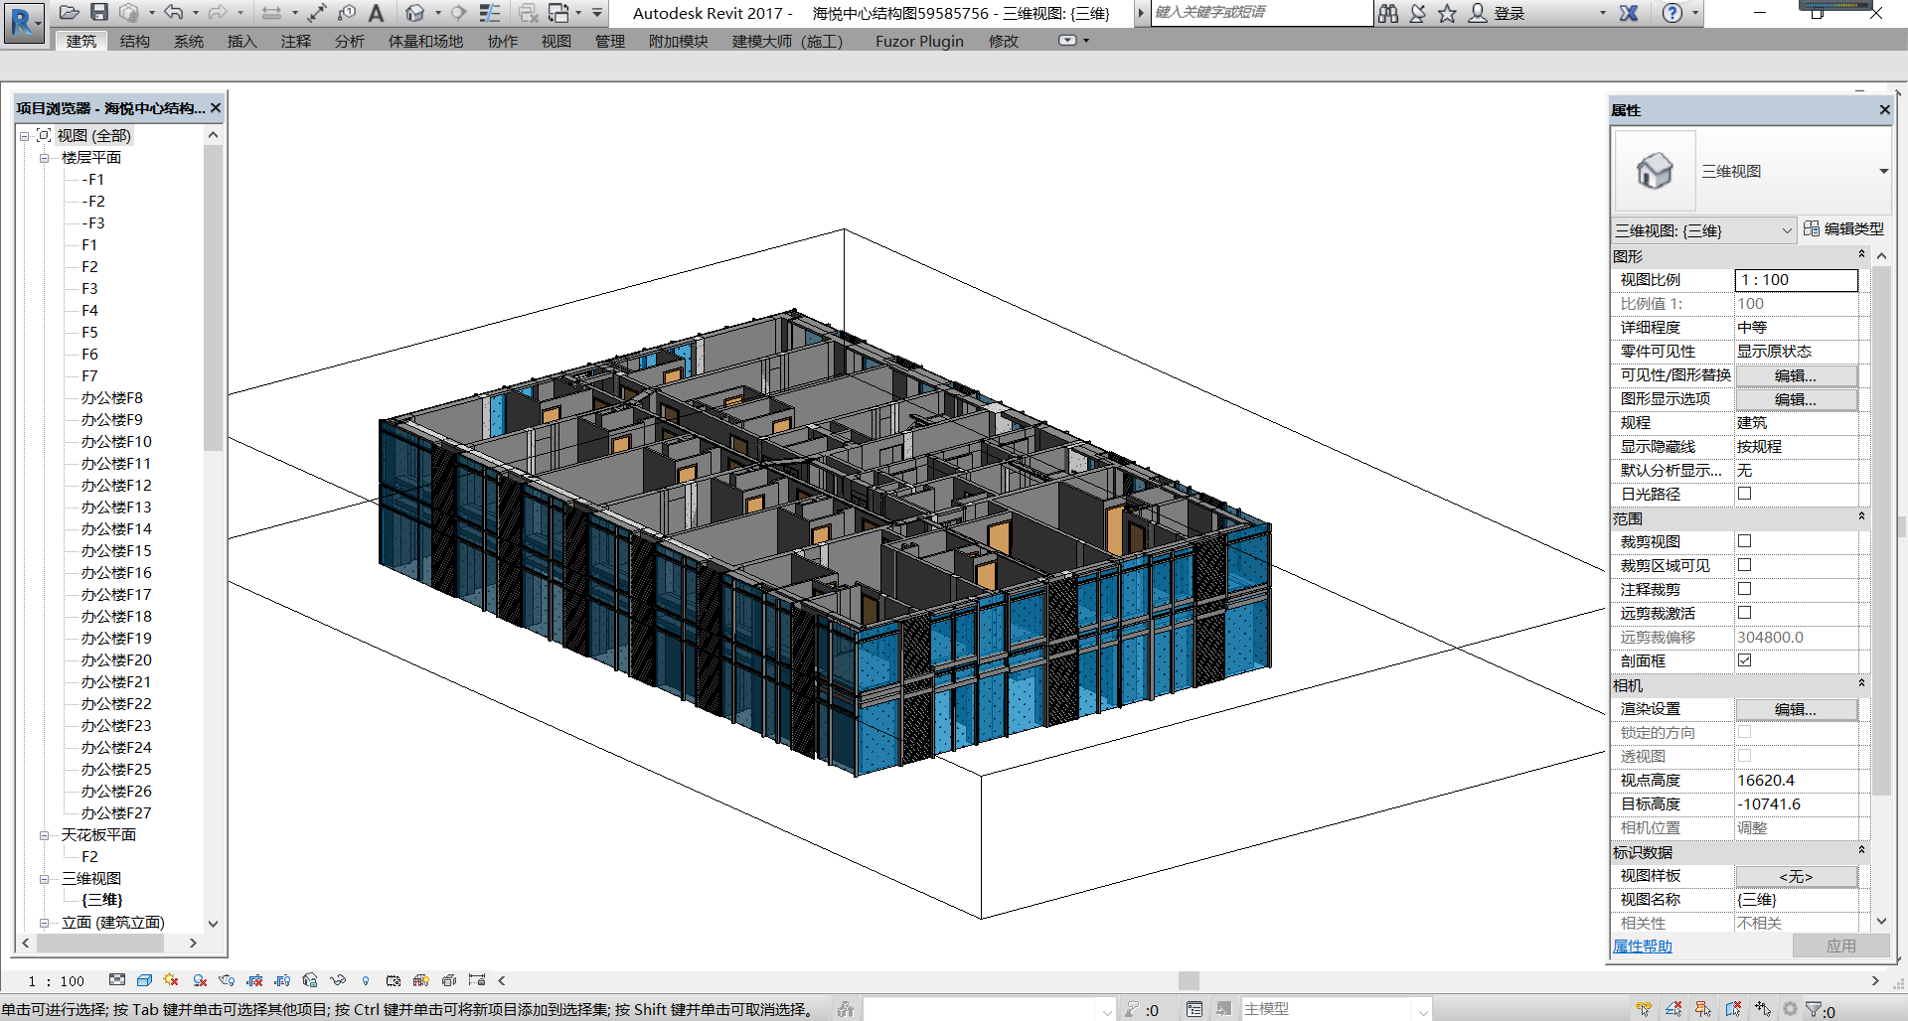
Task: Select the Text tool icon (letter A)
Action: click(376, 13)
